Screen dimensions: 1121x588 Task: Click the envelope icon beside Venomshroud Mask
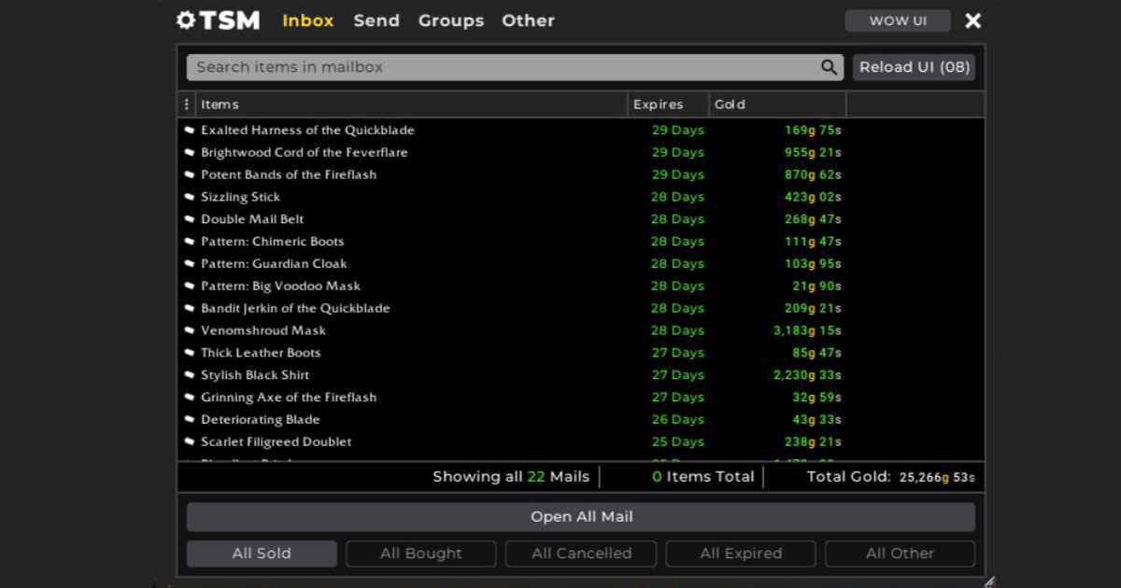pos(189,330)
